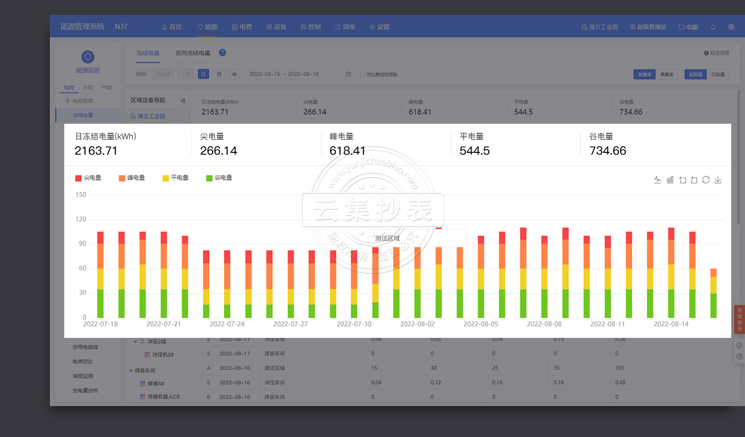Download the chart as image
Screen dimensions: 745x437
click(718, 180)
